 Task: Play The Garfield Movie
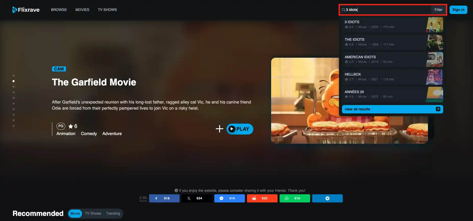(240, 129)
